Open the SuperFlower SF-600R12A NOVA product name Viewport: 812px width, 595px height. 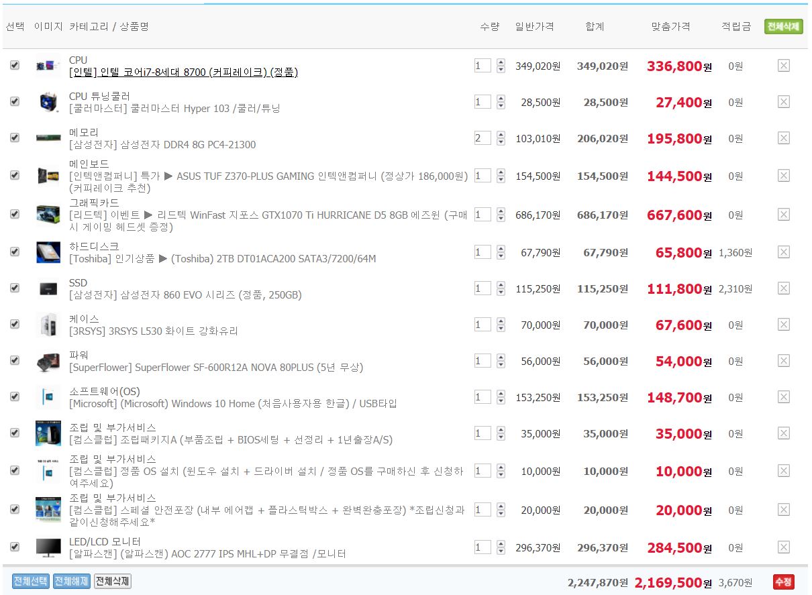[216, 368]
